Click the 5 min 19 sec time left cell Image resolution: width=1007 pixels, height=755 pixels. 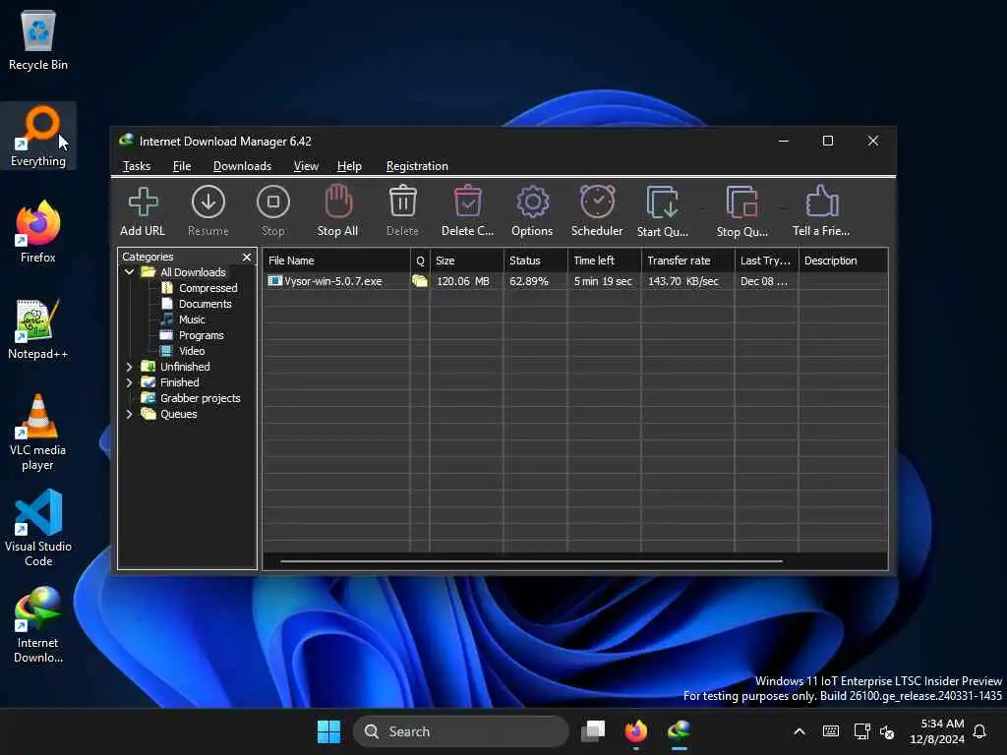[603, 281]
